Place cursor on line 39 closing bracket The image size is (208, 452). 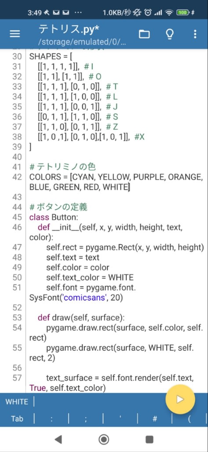point(30,147)
